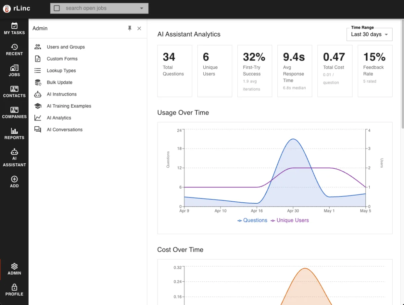Click the Users and Groups people icon

tap(38, 47)
